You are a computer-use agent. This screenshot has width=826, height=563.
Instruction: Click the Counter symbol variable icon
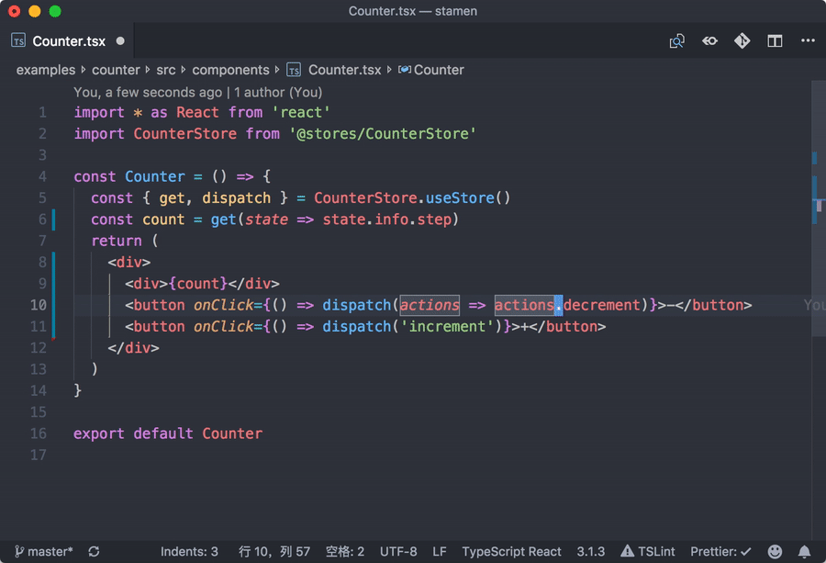[x=404, y=70]
